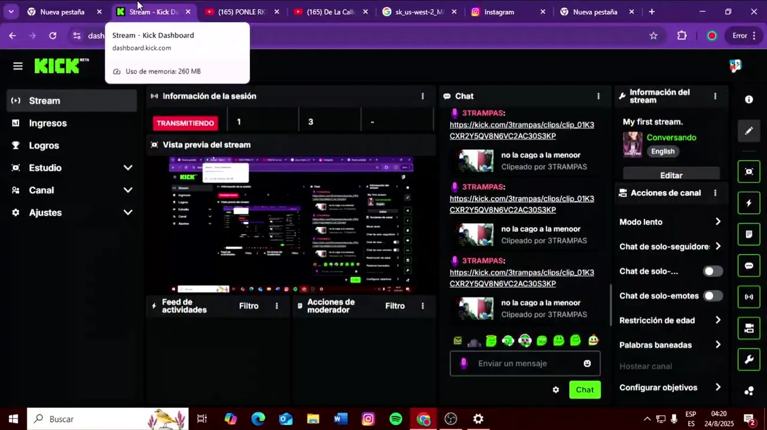Click the lightning activity icon in the right sidebar

749,203
